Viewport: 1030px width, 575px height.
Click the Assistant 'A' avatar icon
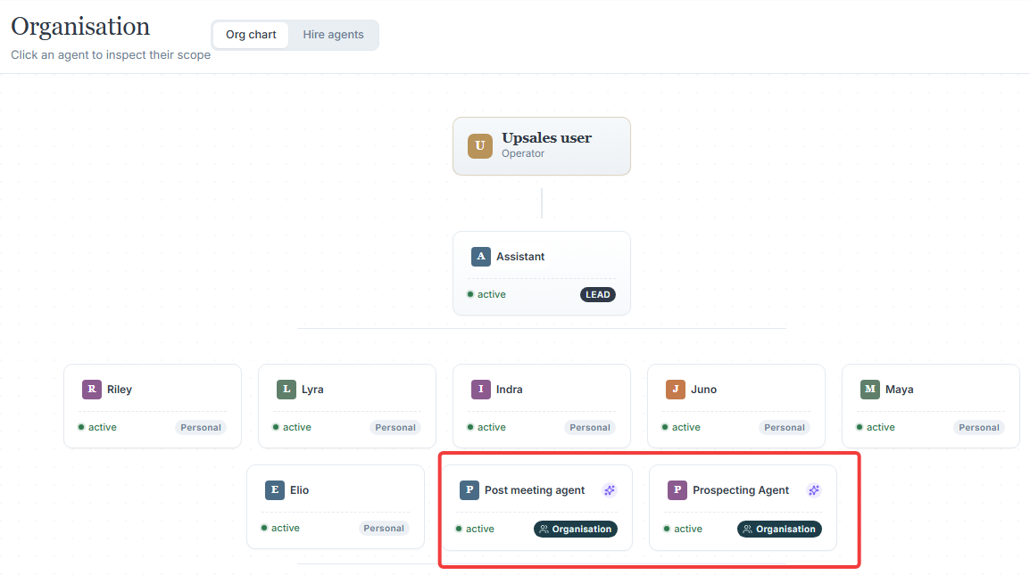481,256
